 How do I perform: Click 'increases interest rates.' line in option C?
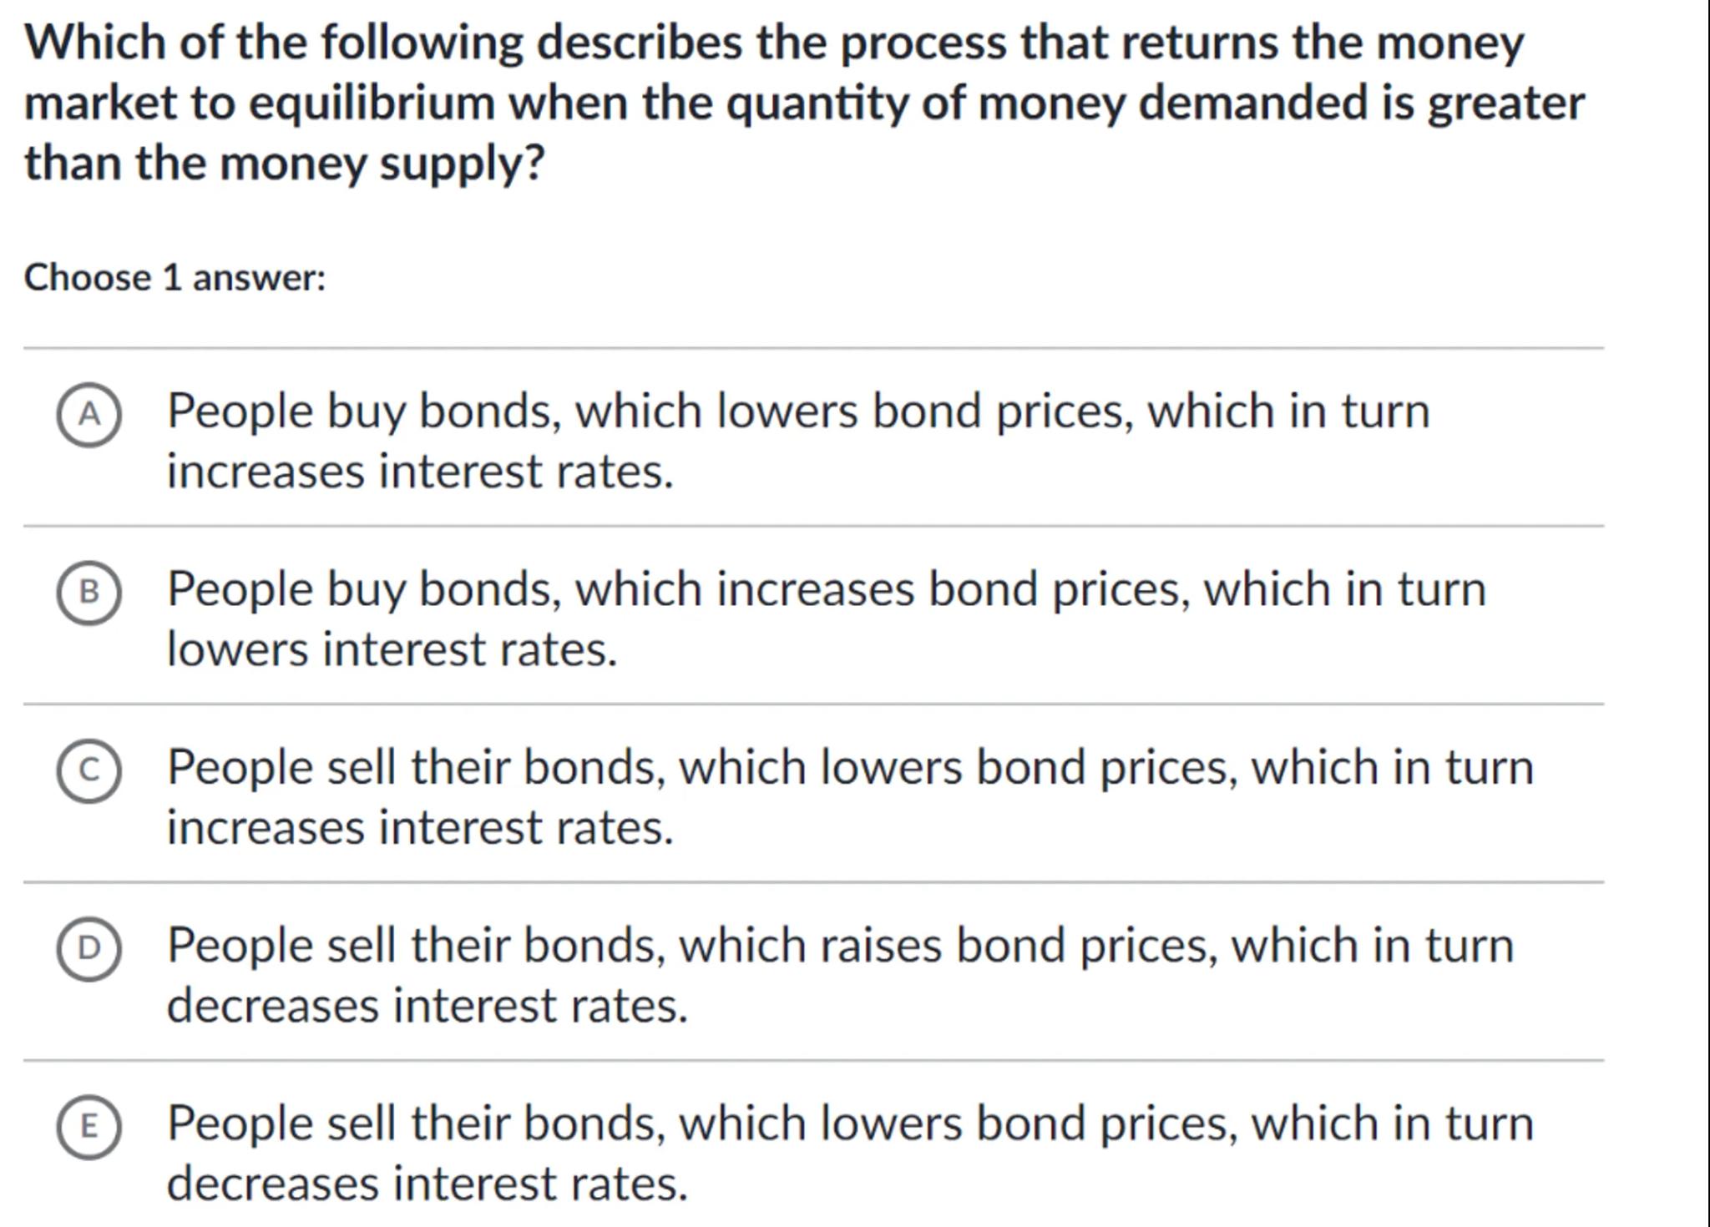click(419, 828)
